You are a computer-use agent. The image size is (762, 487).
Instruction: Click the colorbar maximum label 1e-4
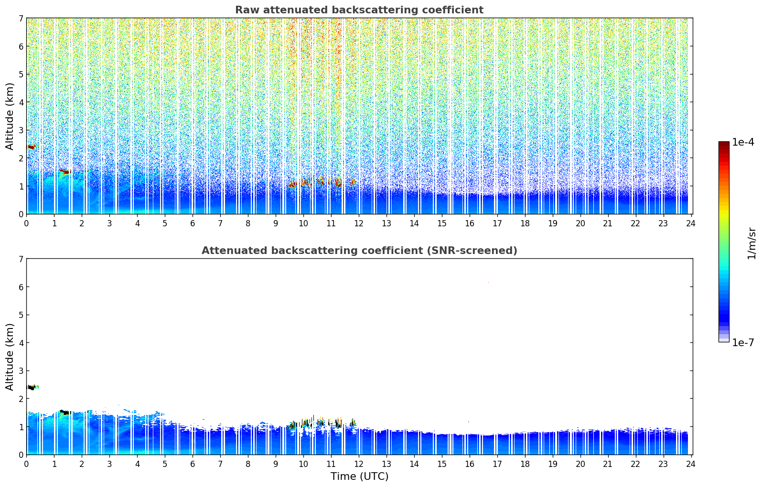[743, 142]
